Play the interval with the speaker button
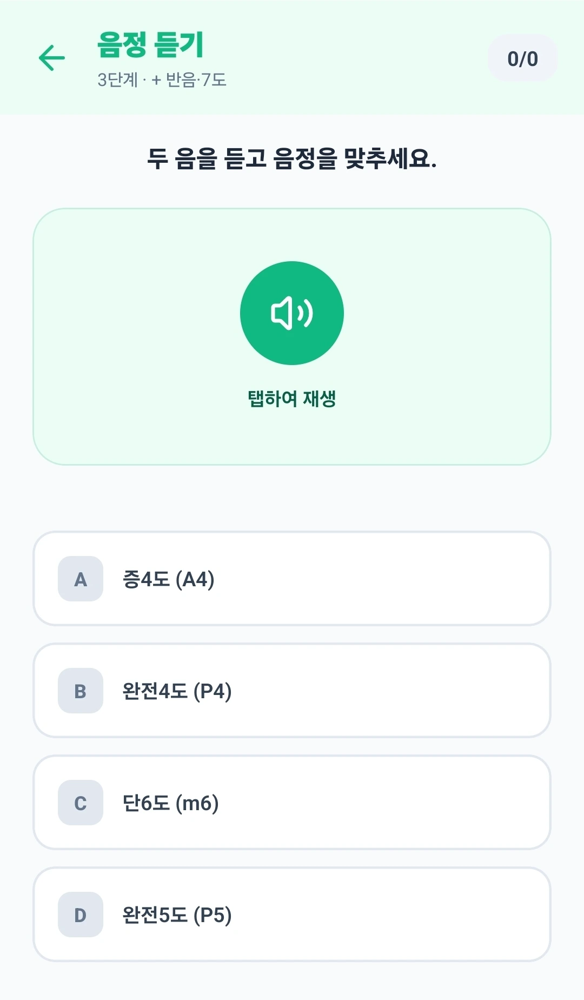 click(x=292, y=313)
